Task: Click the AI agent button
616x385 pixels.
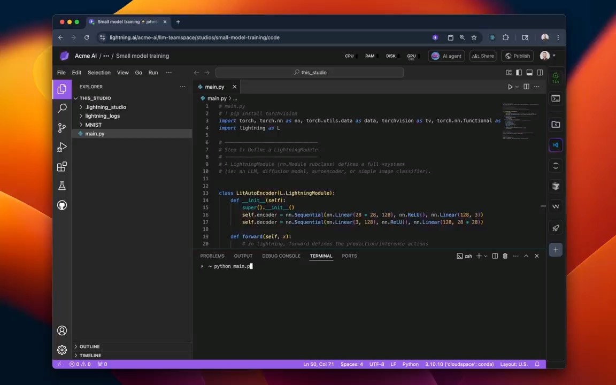Action: (x=446, y=56)
